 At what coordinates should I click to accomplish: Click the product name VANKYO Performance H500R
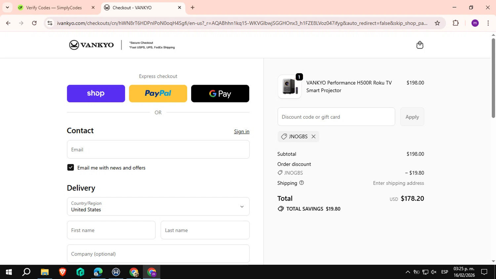click(349, 86)
